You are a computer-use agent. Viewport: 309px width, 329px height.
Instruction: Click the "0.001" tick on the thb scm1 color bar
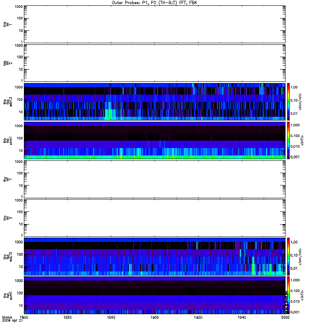click(295, 157)
